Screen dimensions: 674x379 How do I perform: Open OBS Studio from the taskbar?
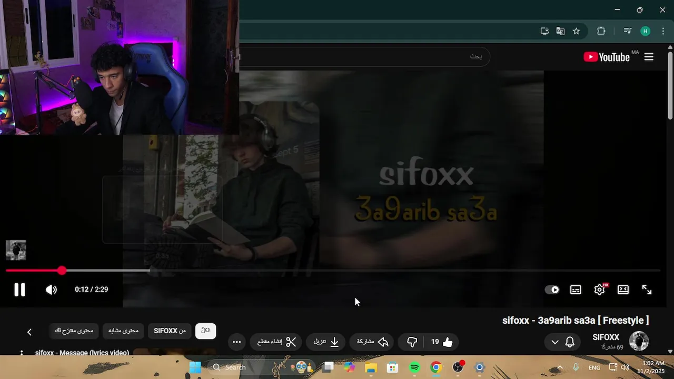[x=458, y=367]
